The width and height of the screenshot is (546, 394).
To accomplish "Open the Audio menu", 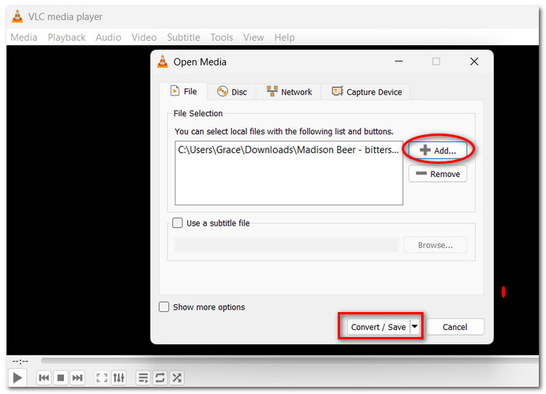I will [x=108, y=37].
